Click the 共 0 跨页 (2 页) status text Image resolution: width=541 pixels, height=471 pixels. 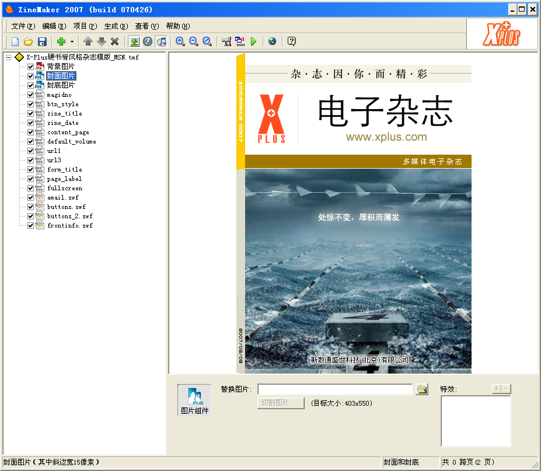pyautogui.click(x=468, y=462)
